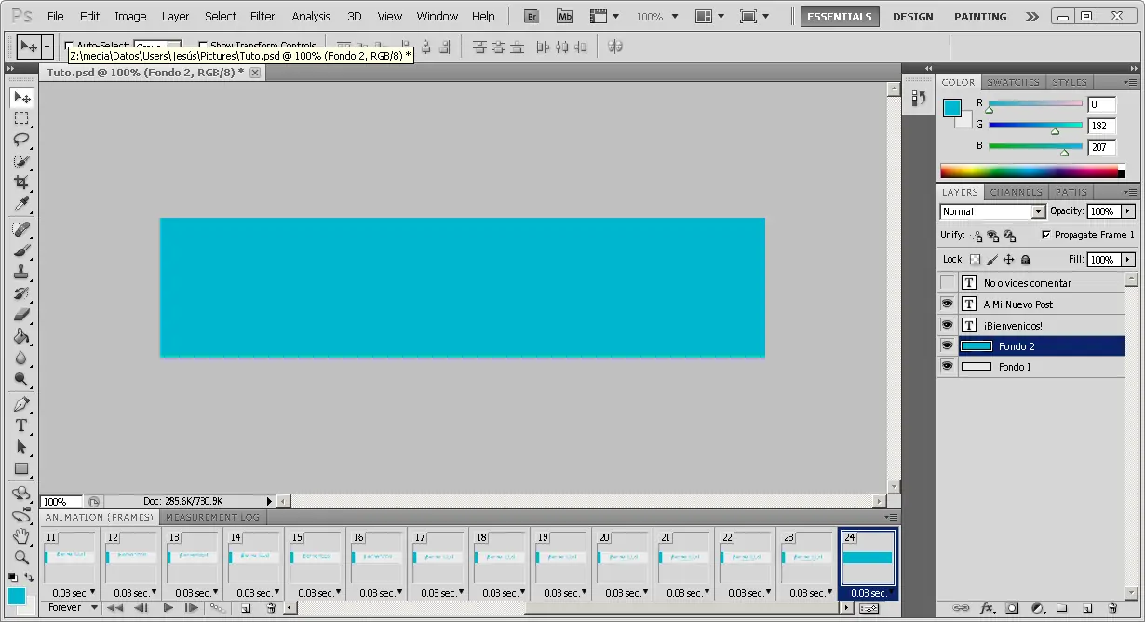Play the frame animation
The width and height of the screenshot is (1145, 622).
pos(168,608)
